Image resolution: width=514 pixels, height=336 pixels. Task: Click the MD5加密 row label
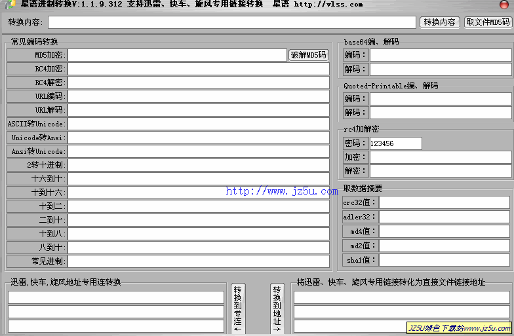click(x=37, y=55)
